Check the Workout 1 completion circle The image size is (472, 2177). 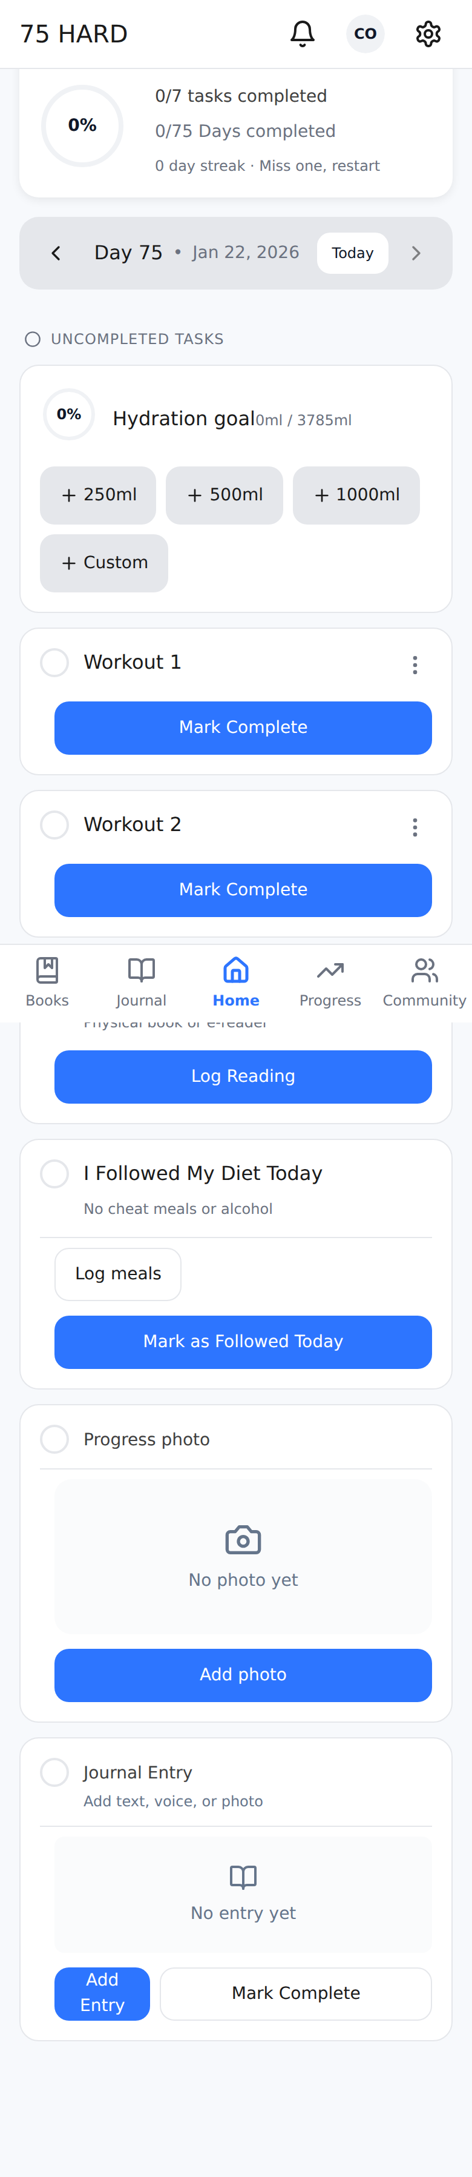tap(55, 663)
